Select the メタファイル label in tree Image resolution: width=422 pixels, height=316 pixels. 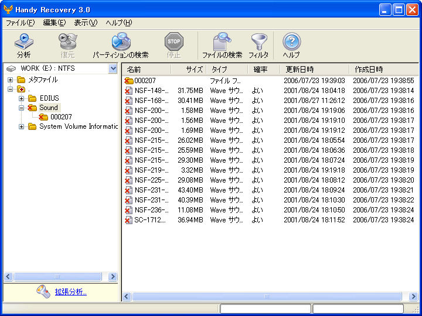[43, 80]
